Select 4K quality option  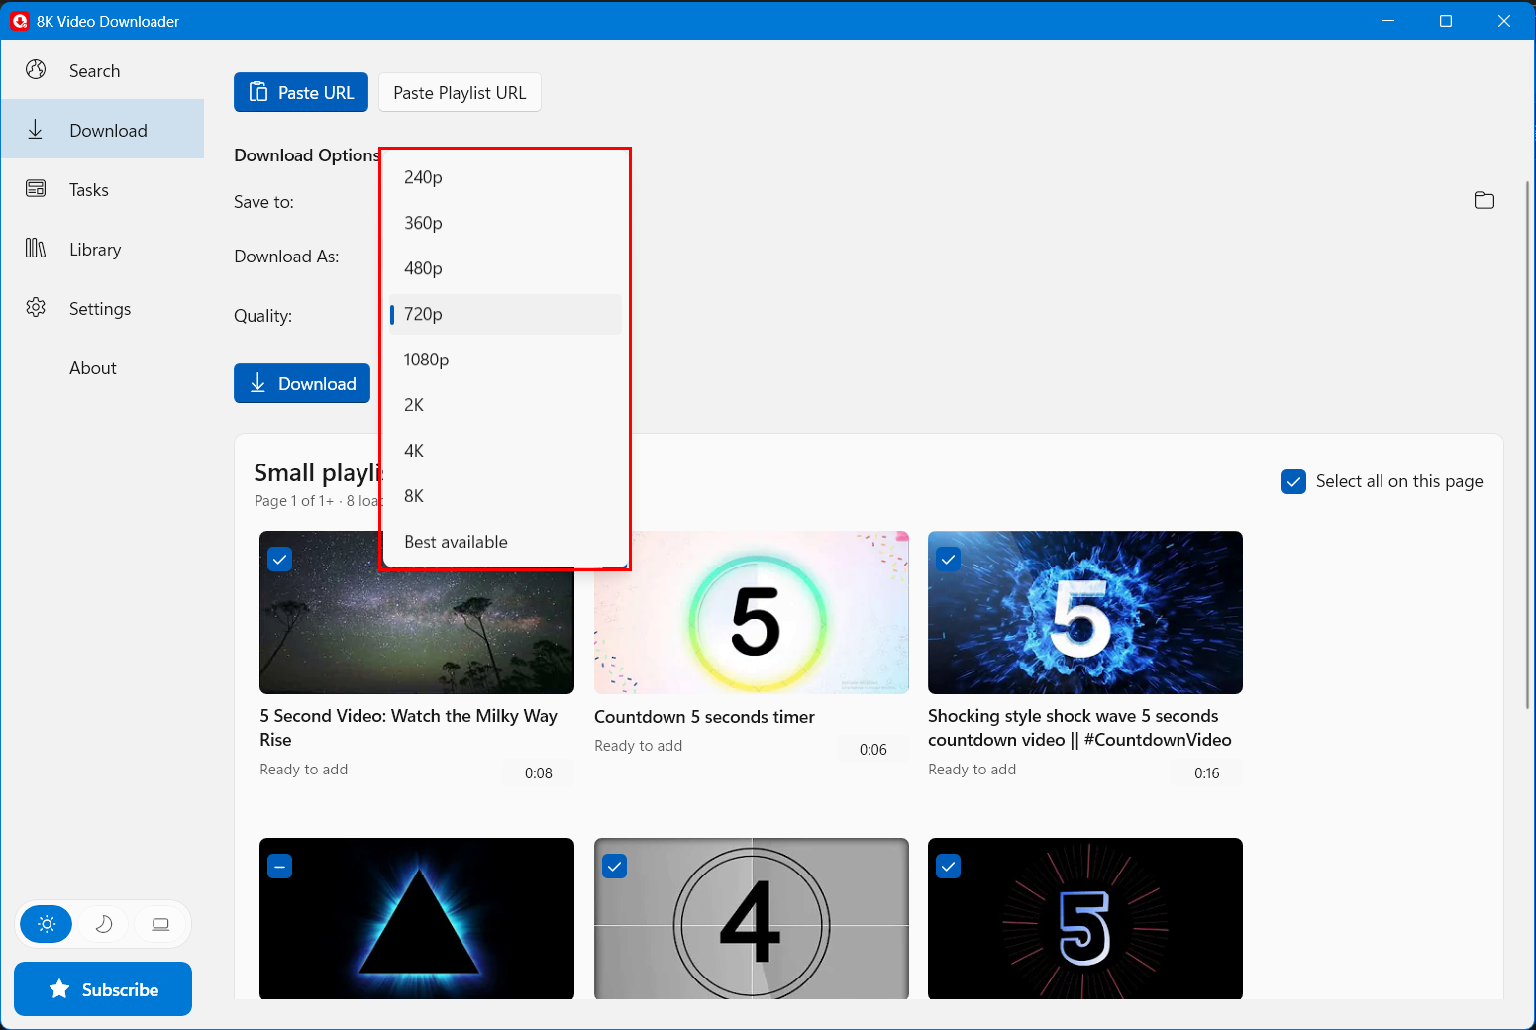pyautogui.click(x=505, y=451)
